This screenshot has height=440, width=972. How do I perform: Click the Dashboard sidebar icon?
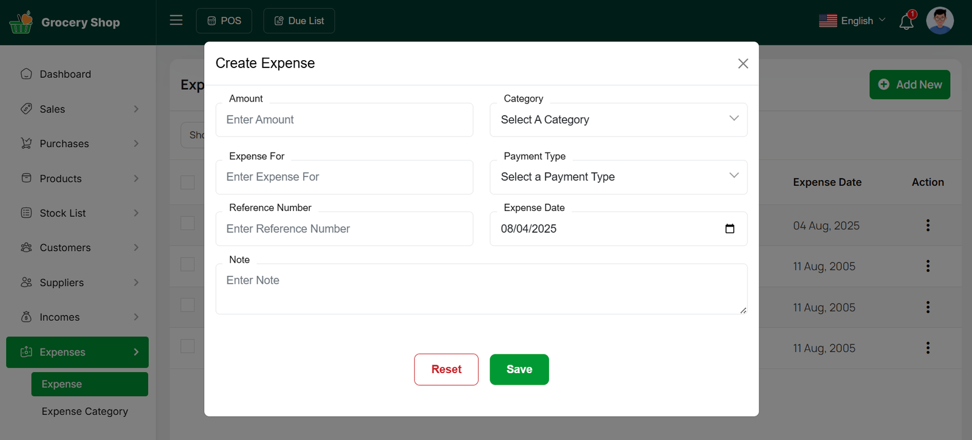click(26, 74)
